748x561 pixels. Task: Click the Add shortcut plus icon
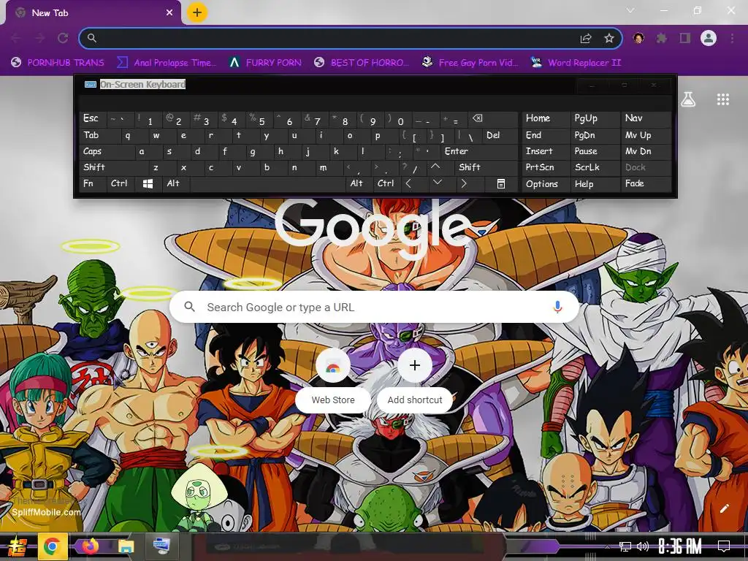coord(415,365)
